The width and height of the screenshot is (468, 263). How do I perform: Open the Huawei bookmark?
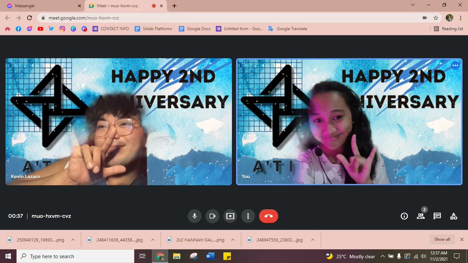(x=7, y=28)
